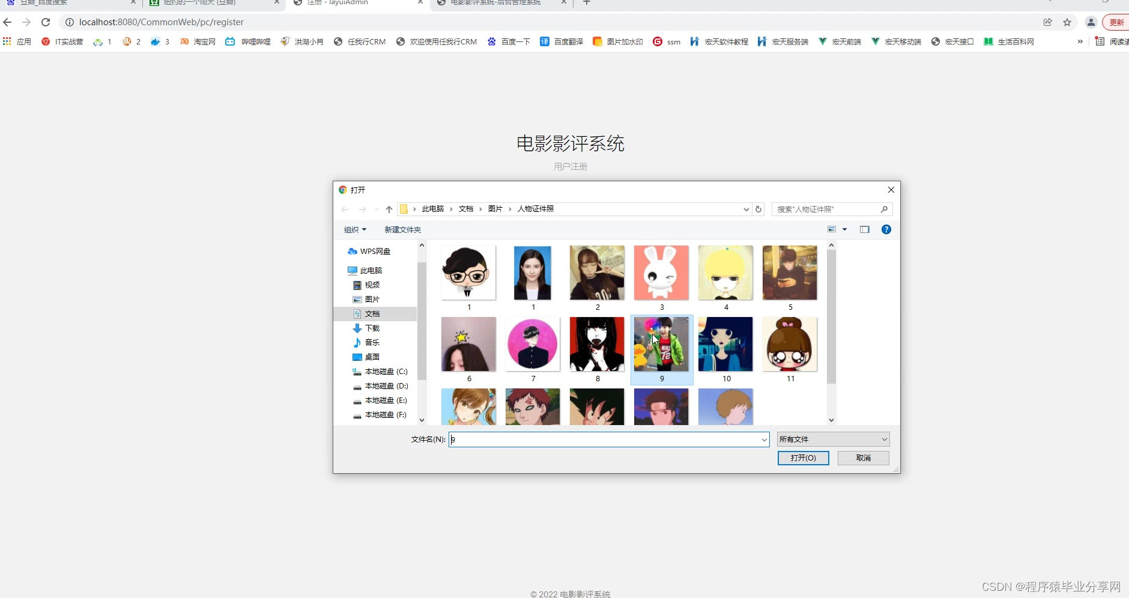Click the 此电脑 breadcrumb in path bar
The width and height of the screenshot is (1129, 598).
[432, 209]
